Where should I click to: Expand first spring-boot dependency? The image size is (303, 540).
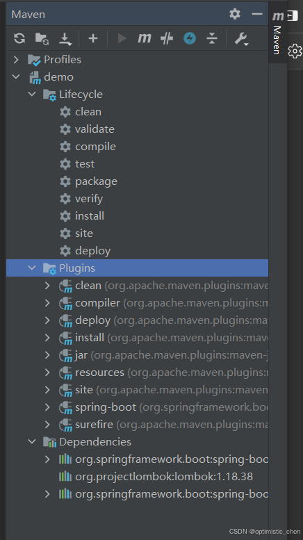(x=47, y=459)
